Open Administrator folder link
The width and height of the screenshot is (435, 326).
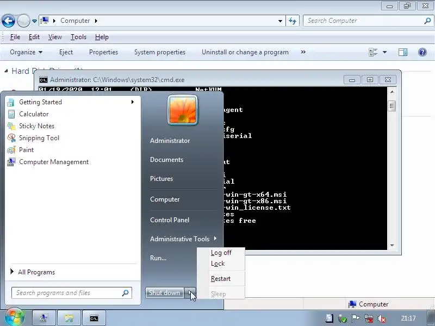point(170,141)
